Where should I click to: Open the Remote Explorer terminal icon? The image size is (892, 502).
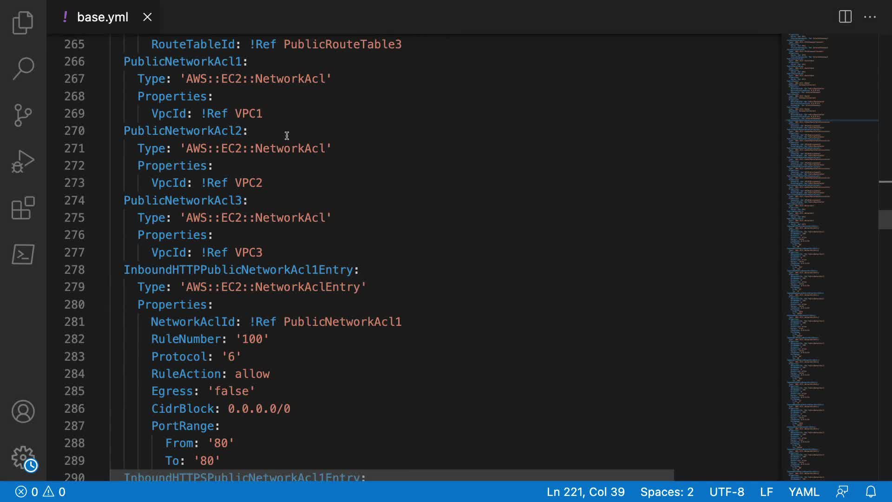pos(23,254)
